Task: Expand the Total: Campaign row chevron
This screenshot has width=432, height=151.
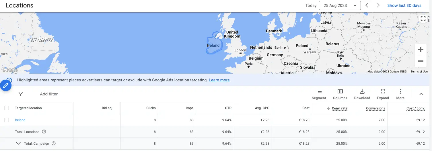Action: point(18,143)
